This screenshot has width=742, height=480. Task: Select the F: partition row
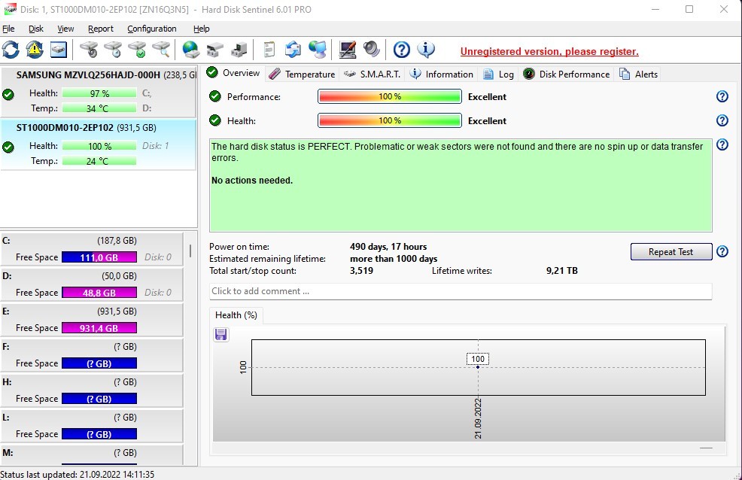(92, 355)
